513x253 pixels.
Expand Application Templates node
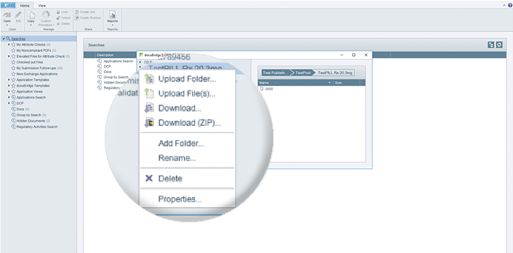tap(9, 80)
